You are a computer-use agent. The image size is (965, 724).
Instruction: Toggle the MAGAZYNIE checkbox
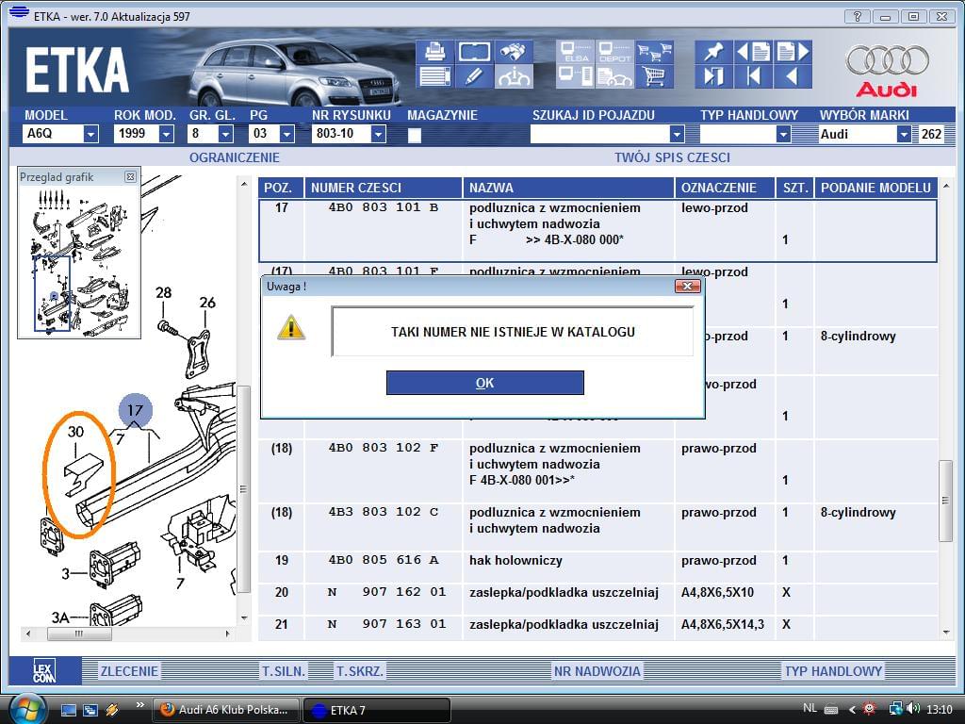point(415,135)
